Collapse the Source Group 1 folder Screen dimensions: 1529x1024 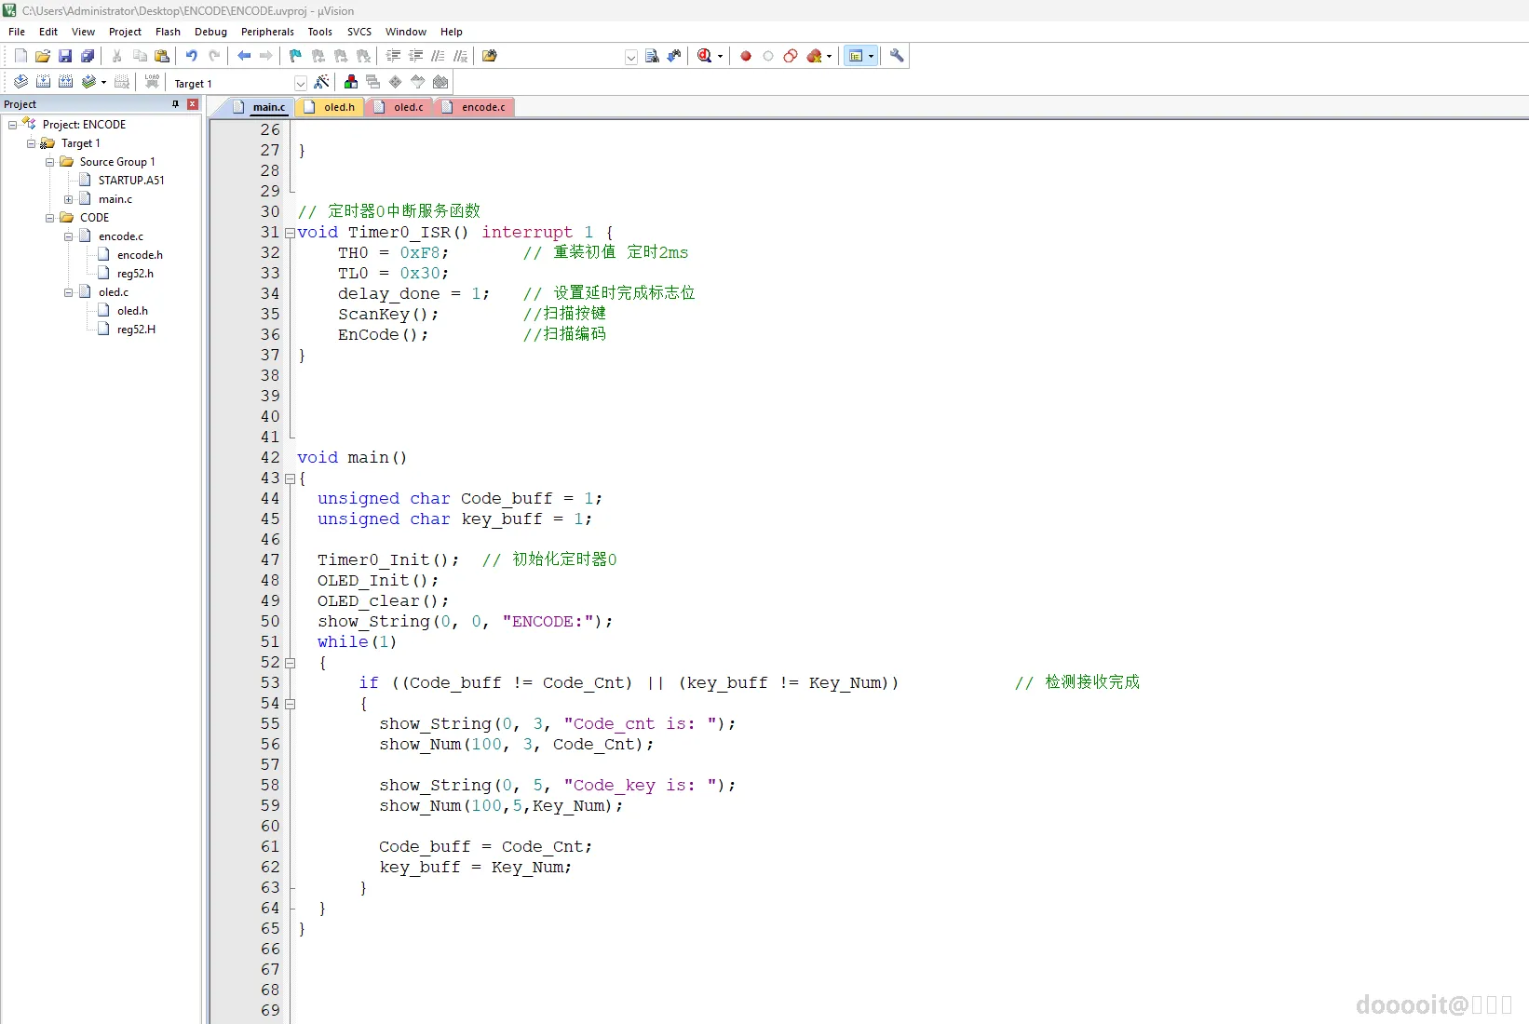(50, 162)
